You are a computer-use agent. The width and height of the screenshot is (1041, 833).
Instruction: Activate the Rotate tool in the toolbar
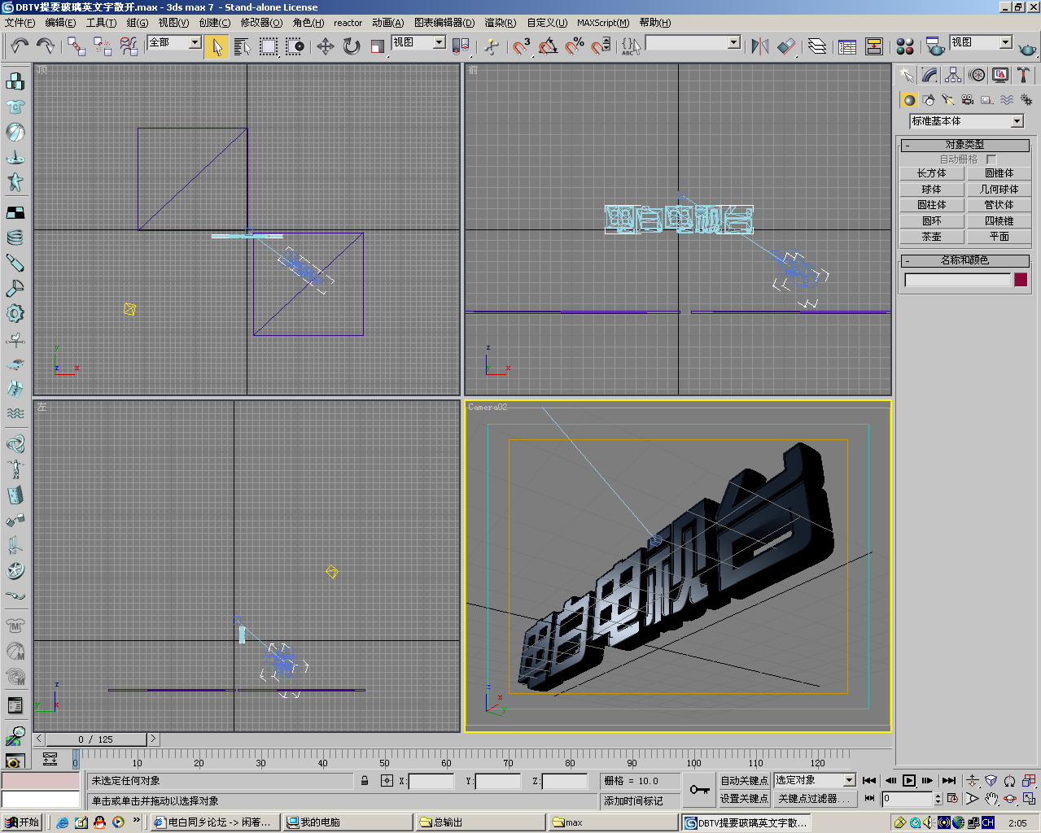pyautogui.click(x=351, y=46)
